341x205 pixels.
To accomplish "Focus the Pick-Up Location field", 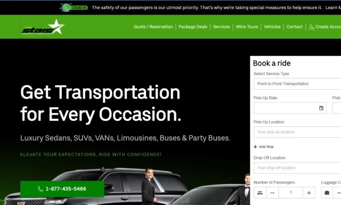I will pos(297,132).
